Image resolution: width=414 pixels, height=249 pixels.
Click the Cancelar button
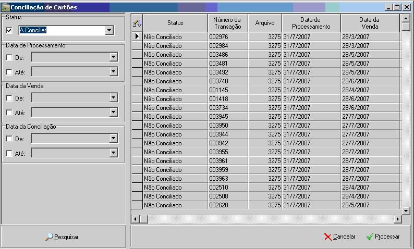click(340, 236)
